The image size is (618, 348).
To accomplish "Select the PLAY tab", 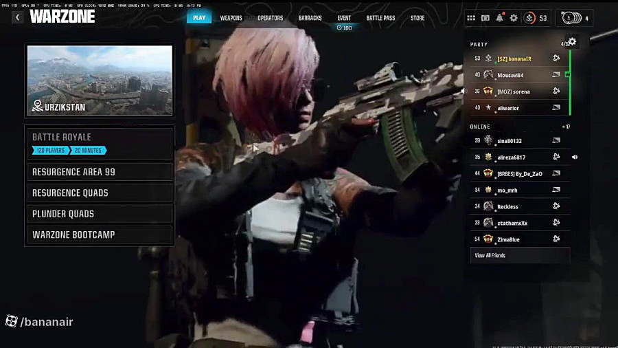I will pos(199,18).
